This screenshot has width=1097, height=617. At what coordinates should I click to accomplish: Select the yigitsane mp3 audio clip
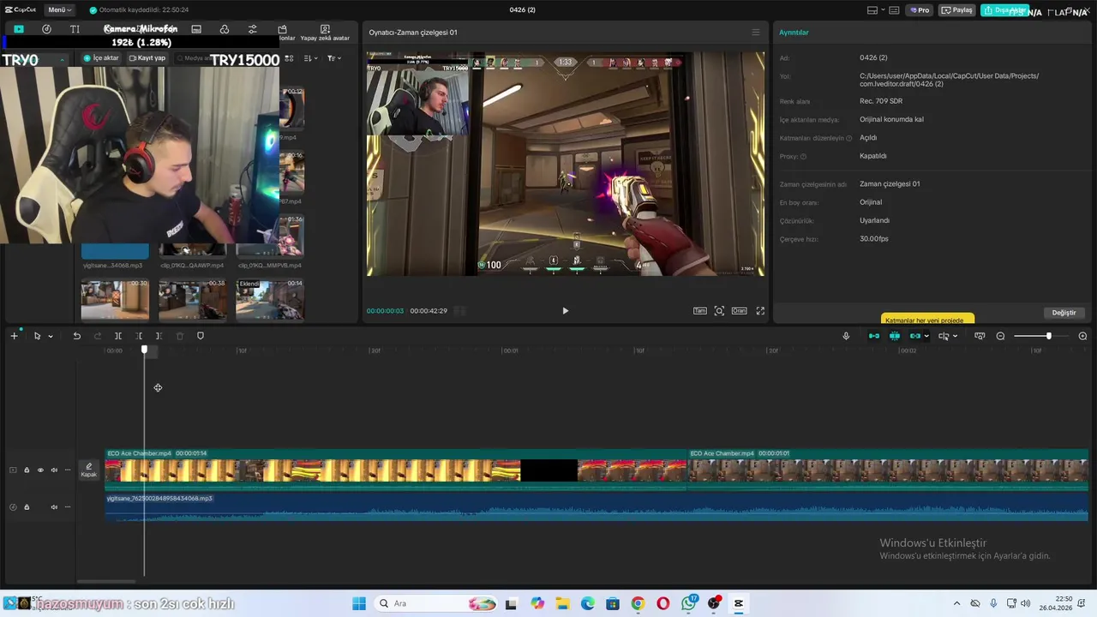[596, 506]
